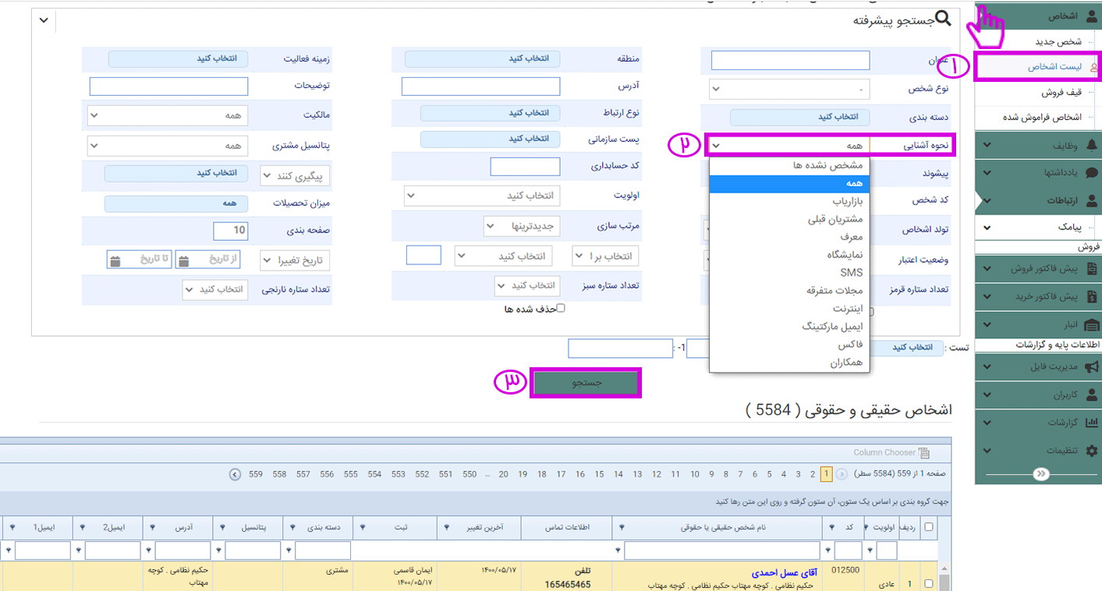The height and width of the screenshot is (591, 1102).
Task: Choose SMS from the open list
Action: click(789, 273)
